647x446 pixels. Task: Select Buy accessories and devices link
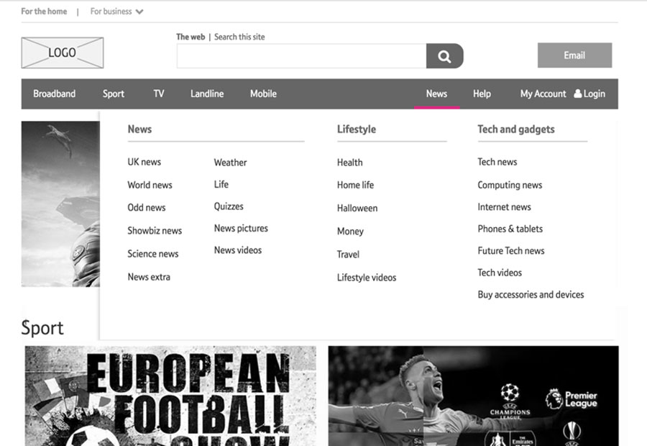(531, 294)
